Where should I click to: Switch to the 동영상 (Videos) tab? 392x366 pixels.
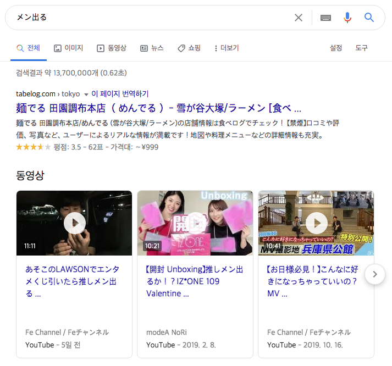click(x=112, y=48)
